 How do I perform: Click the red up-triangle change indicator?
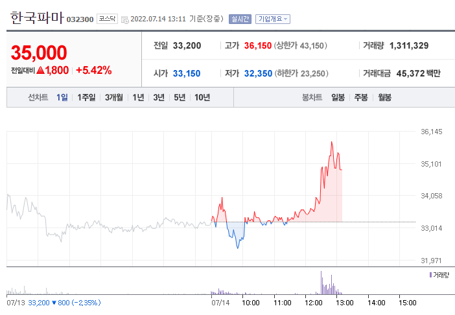41,70
